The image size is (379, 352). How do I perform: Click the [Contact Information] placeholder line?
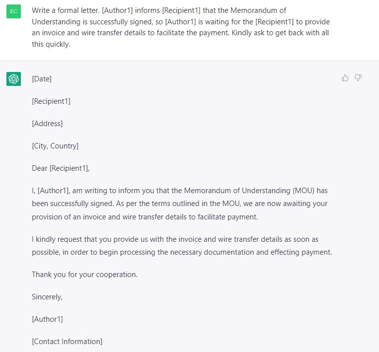coord(67,342)
